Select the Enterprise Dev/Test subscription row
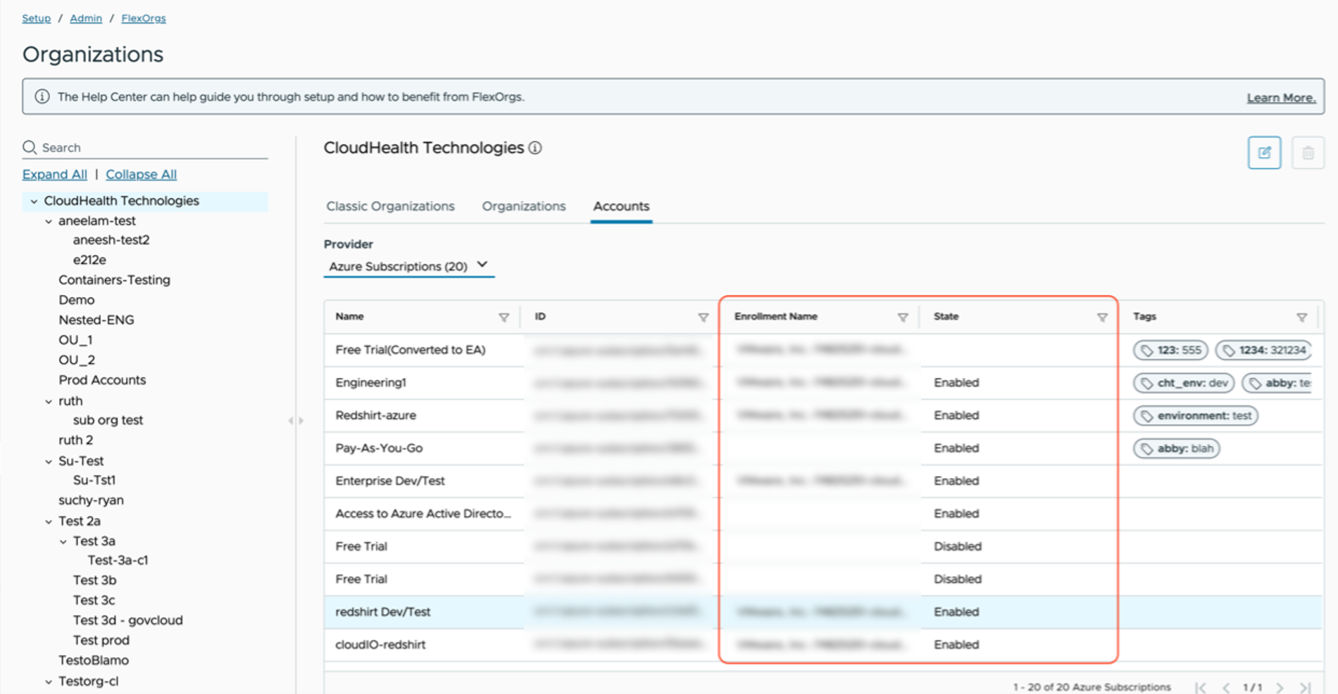The image size is (1338, 694). pos(823,481)
